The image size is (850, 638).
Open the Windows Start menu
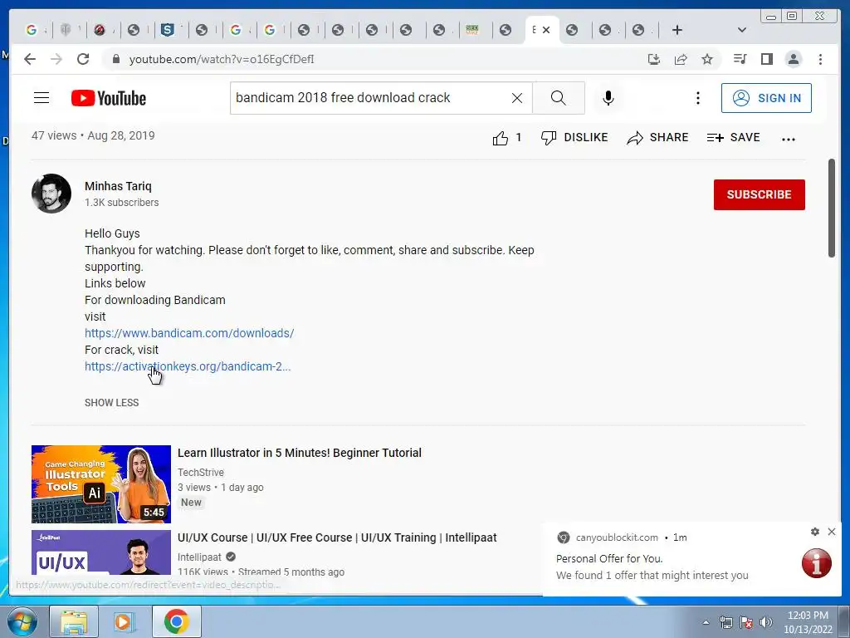pyautogui.click(x=22, y=621)
